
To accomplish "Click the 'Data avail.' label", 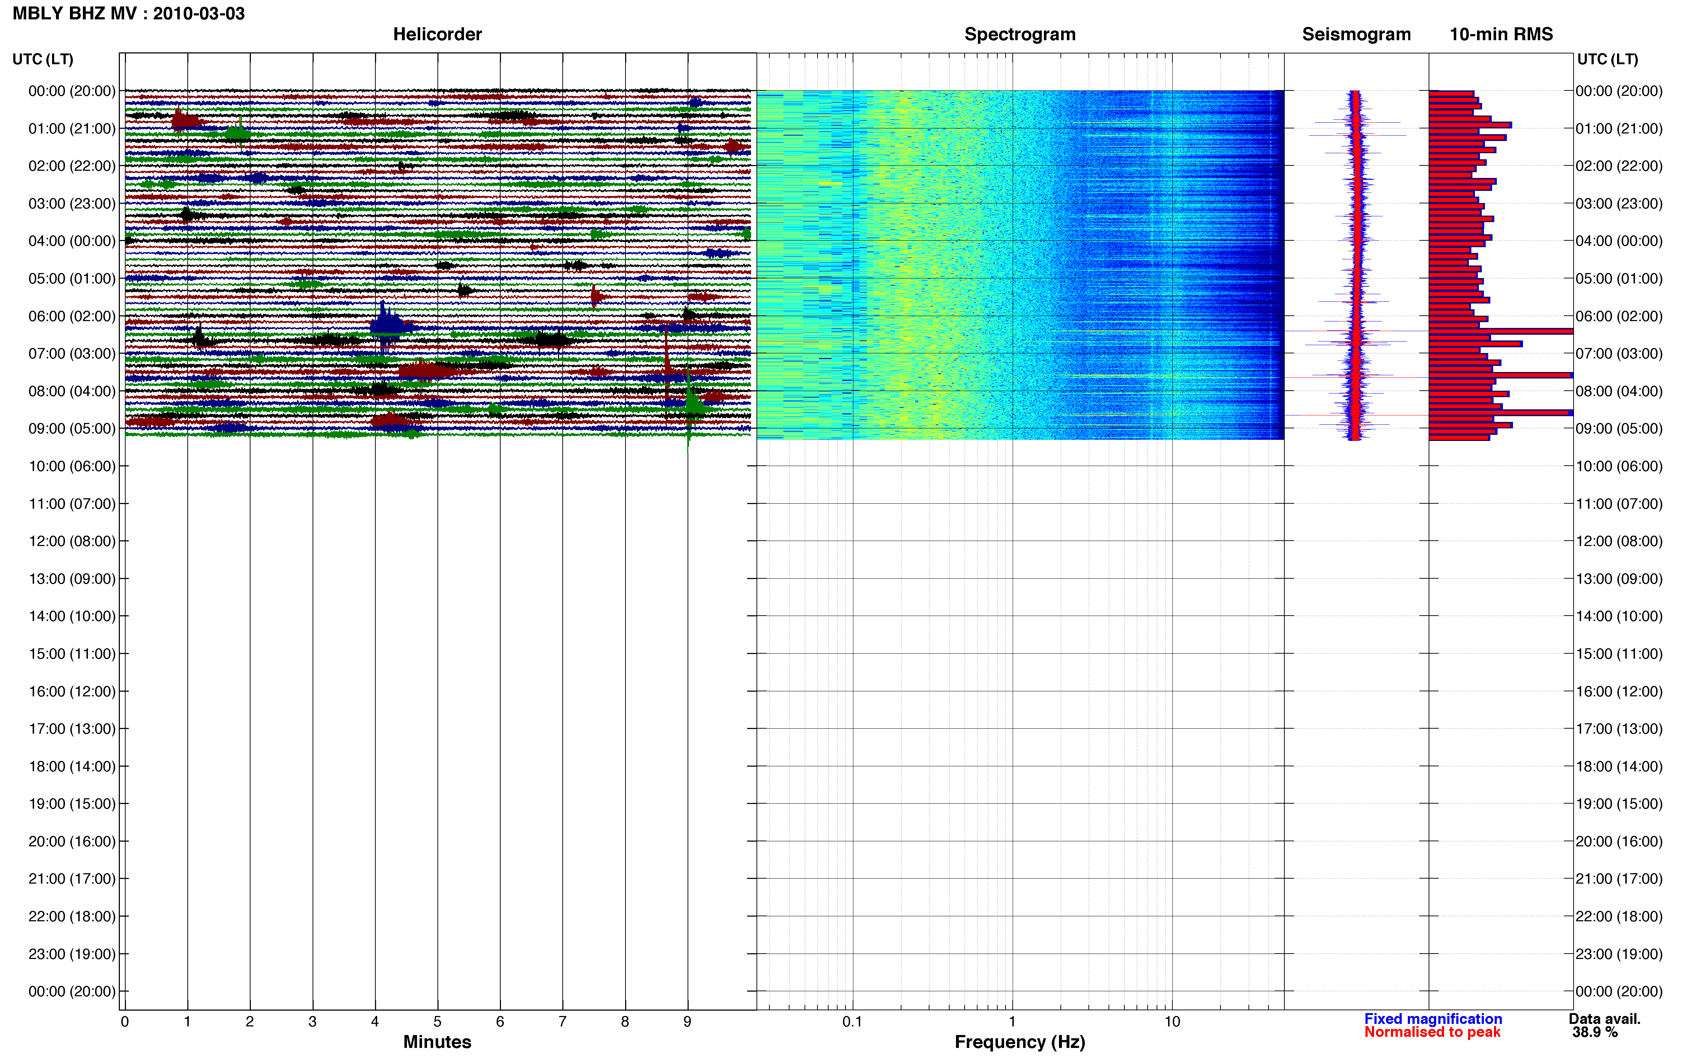I will pos(1605,1019).
